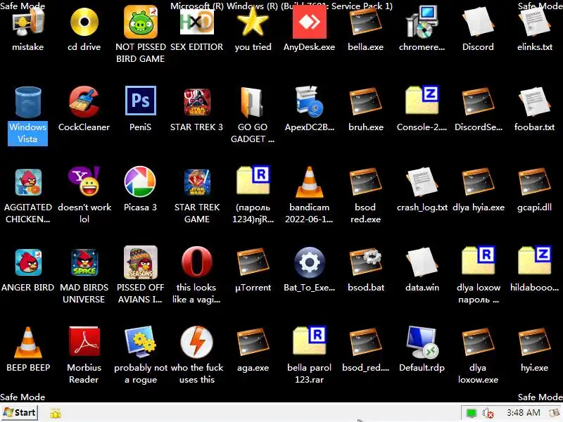This screenshot has height=422, width=563.
Task: Select the hyi.exe icon
Action: pyautogui.click(x=534, y=343)
